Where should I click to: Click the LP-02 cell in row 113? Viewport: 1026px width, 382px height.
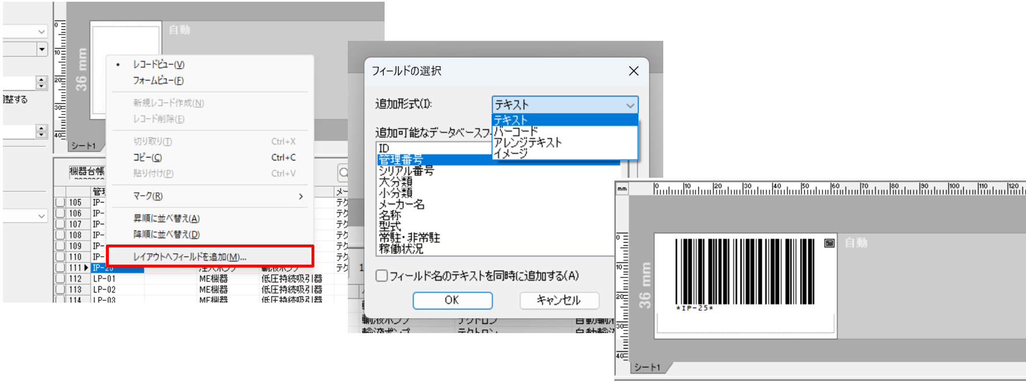click(x=117, y=290)
